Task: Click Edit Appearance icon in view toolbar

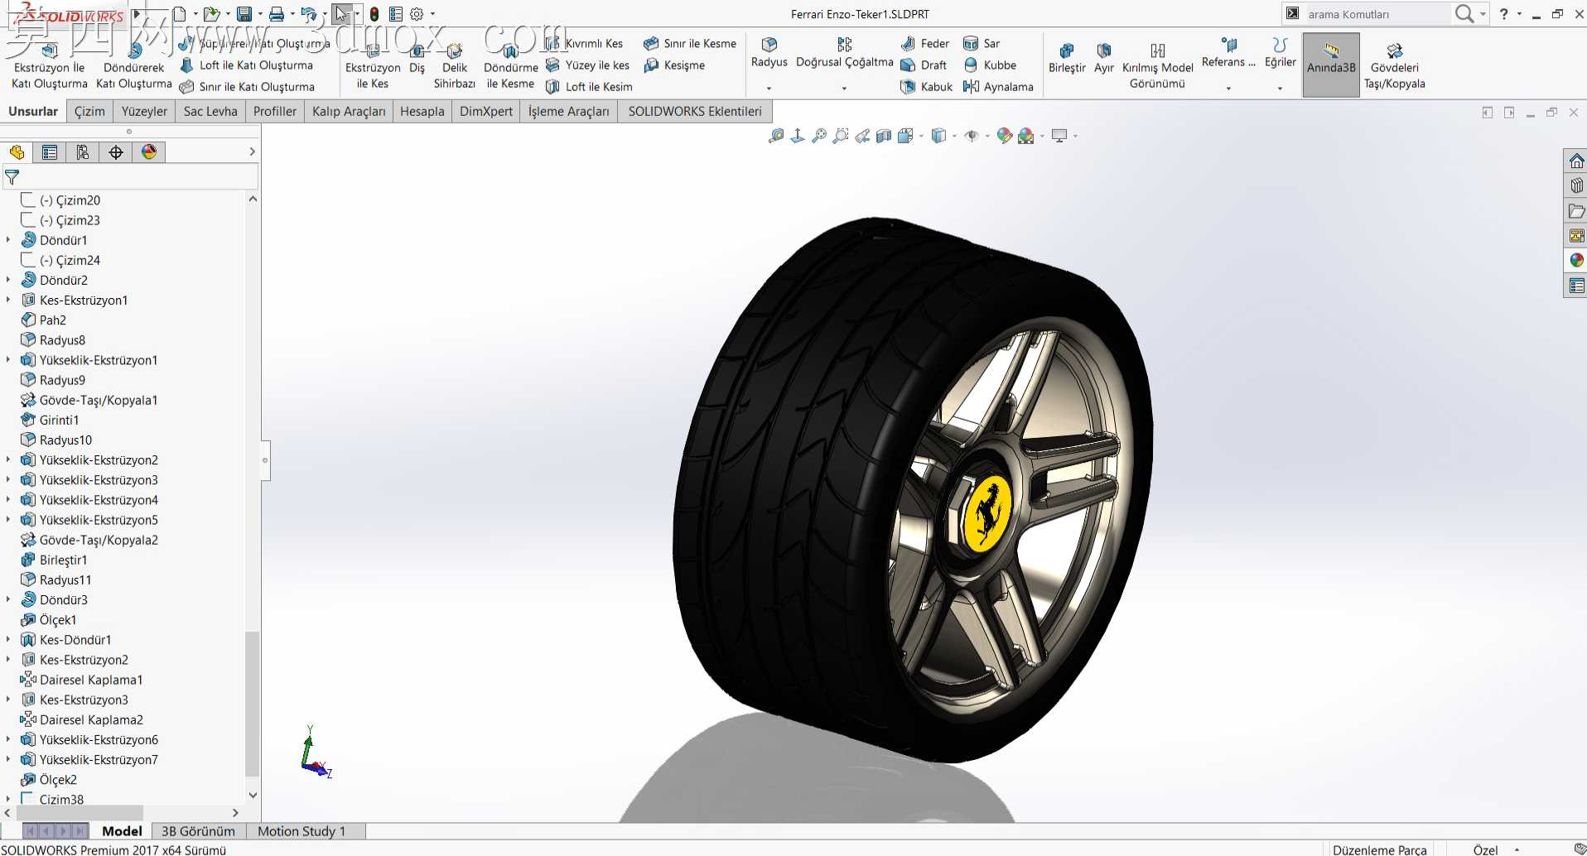Action: [1005, 136]
